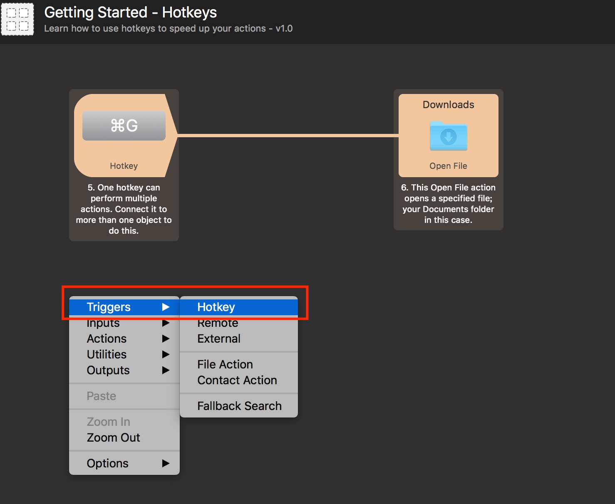Expand the Inputs submenu arrow
This screenshot has height=504, width=615.
(166, 323)
